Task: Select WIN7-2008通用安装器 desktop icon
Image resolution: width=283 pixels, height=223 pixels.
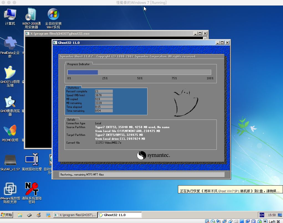Action: point(31,18)
